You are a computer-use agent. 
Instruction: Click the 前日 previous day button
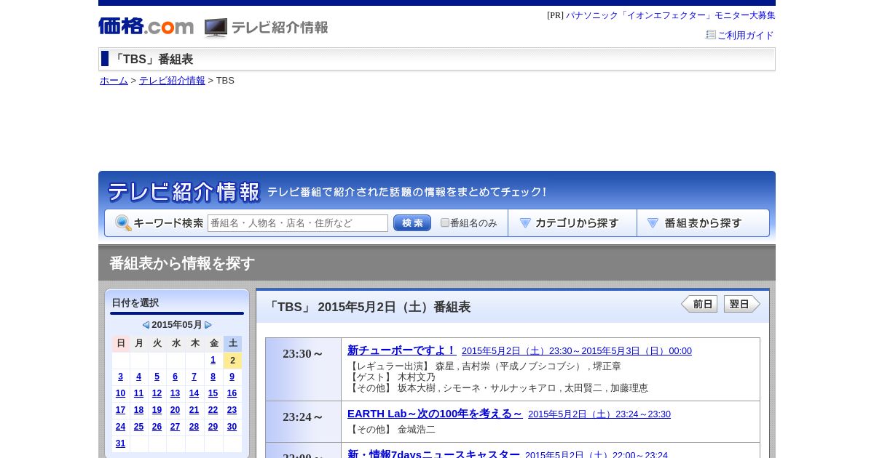click(x=699, y=304)
